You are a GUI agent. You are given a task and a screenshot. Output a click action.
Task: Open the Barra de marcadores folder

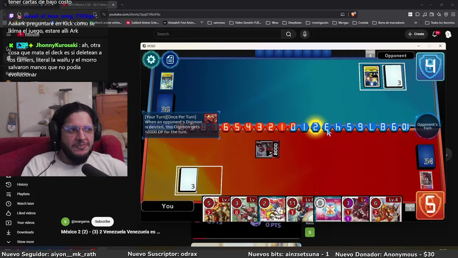point(388,23)
